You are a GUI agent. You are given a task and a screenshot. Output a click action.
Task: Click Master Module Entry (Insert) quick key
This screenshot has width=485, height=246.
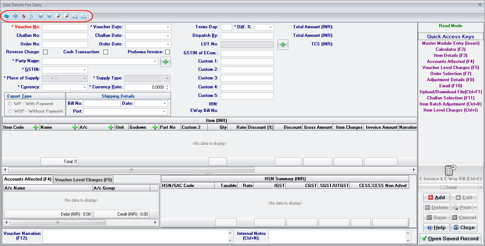[451, 43]
